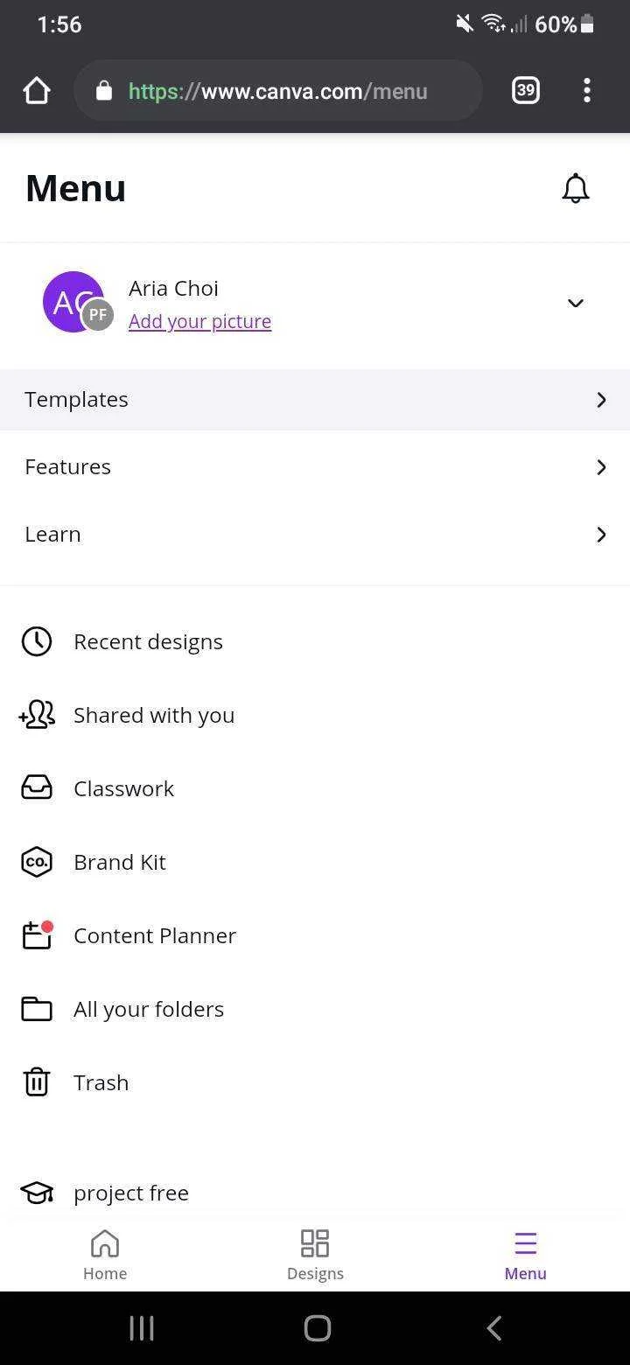Tap the project free graduation cap icon

(37, 1193)
